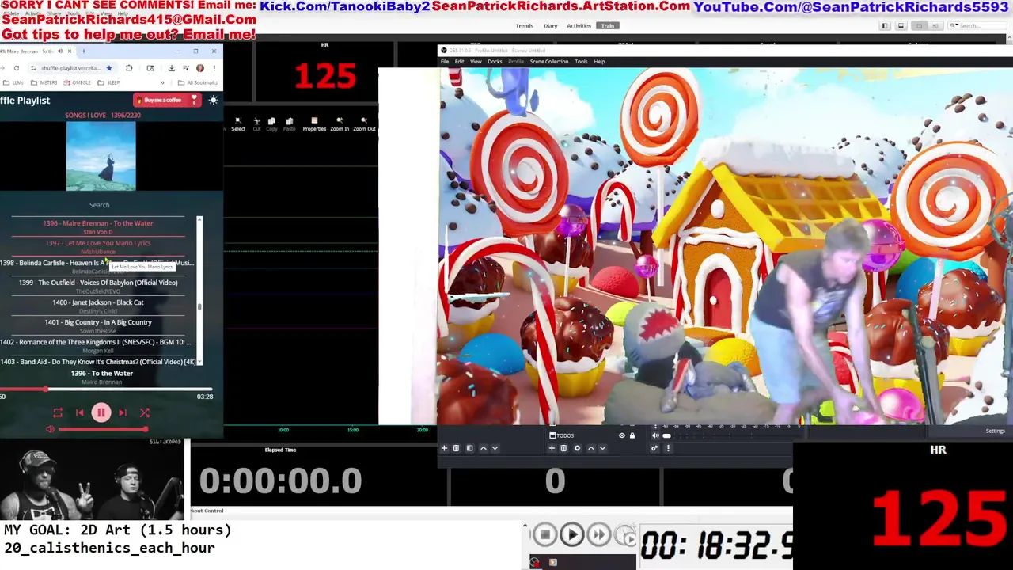Click the Select tool in toolbar

tap(238, 124)
